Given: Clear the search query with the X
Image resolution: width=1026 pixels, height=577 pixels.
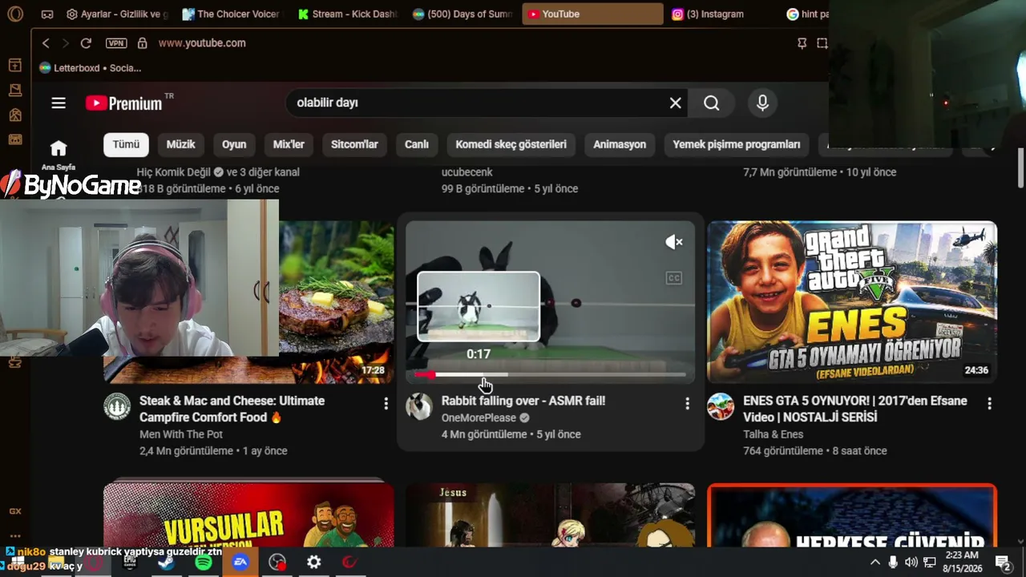Looking at the screenshot, I should point(676,103).
